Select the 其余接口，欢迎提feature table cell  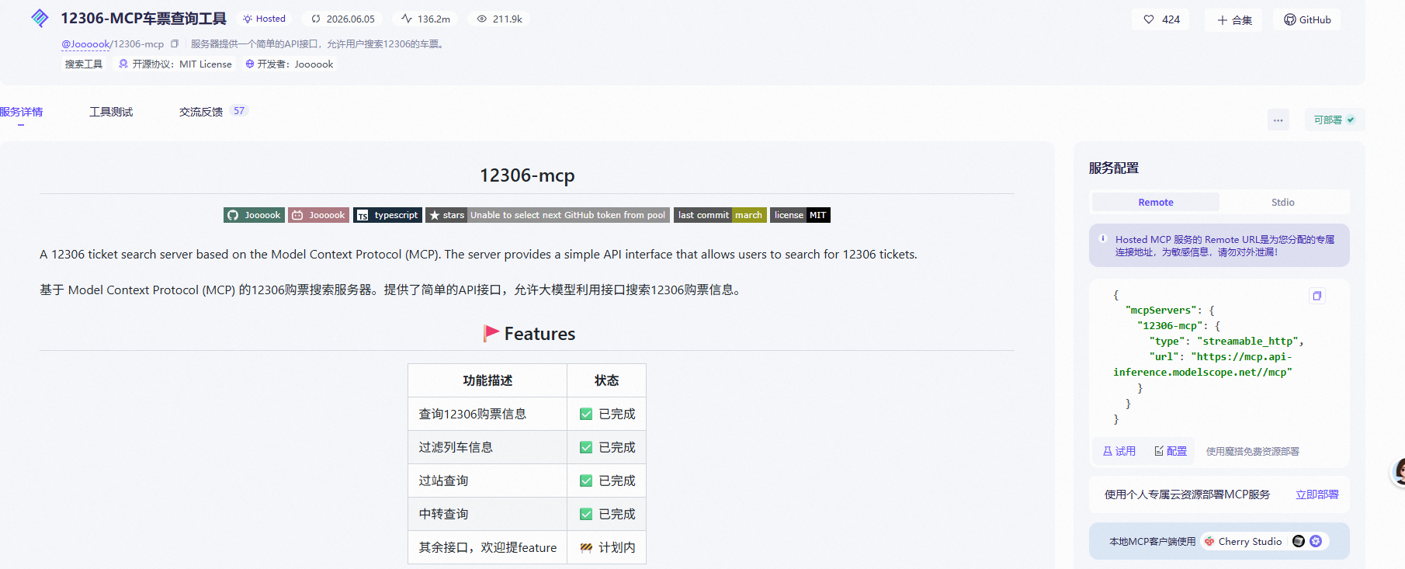pos(487,547)
